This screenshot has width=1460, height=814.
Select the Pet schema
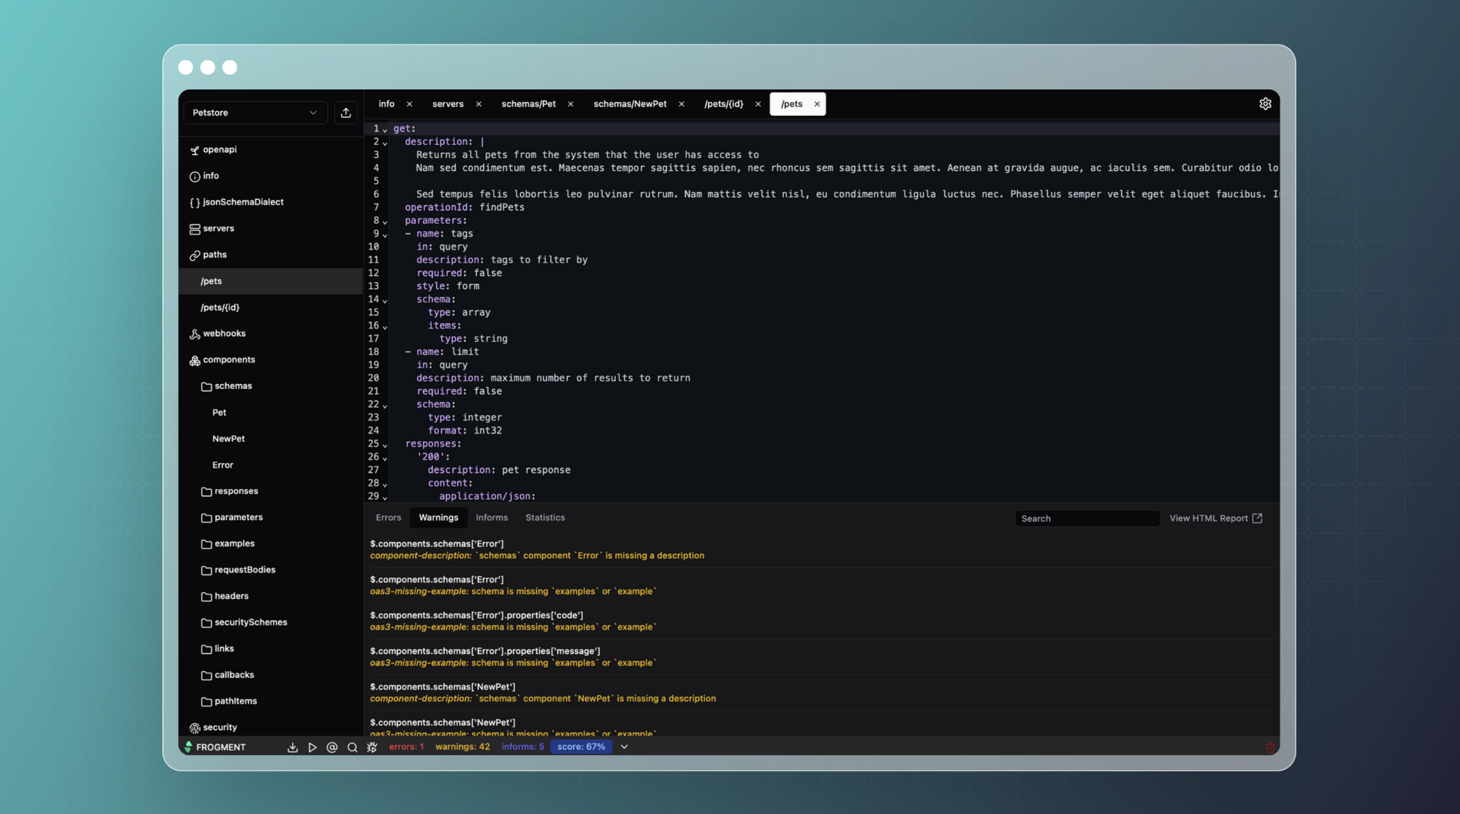click(270, 413)
